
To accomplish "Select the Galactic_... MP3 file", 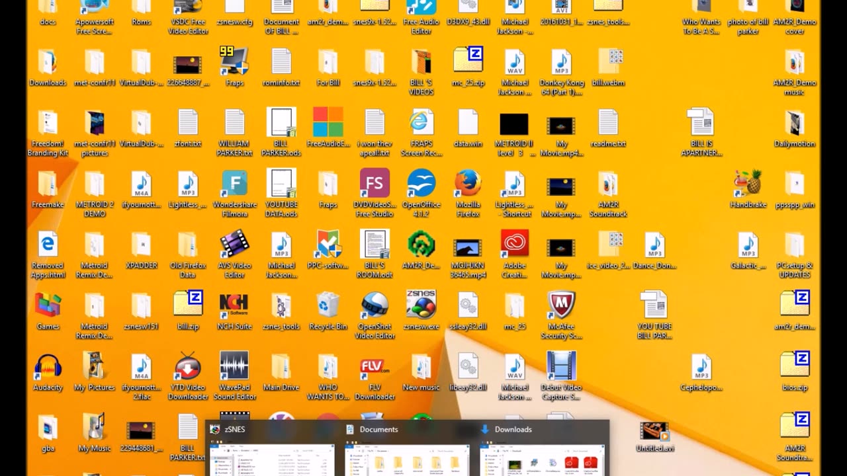I will (748, 245).
